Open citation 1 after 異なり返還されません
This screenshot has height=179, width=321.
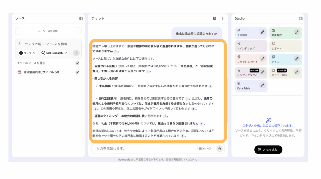coord(202,124)
